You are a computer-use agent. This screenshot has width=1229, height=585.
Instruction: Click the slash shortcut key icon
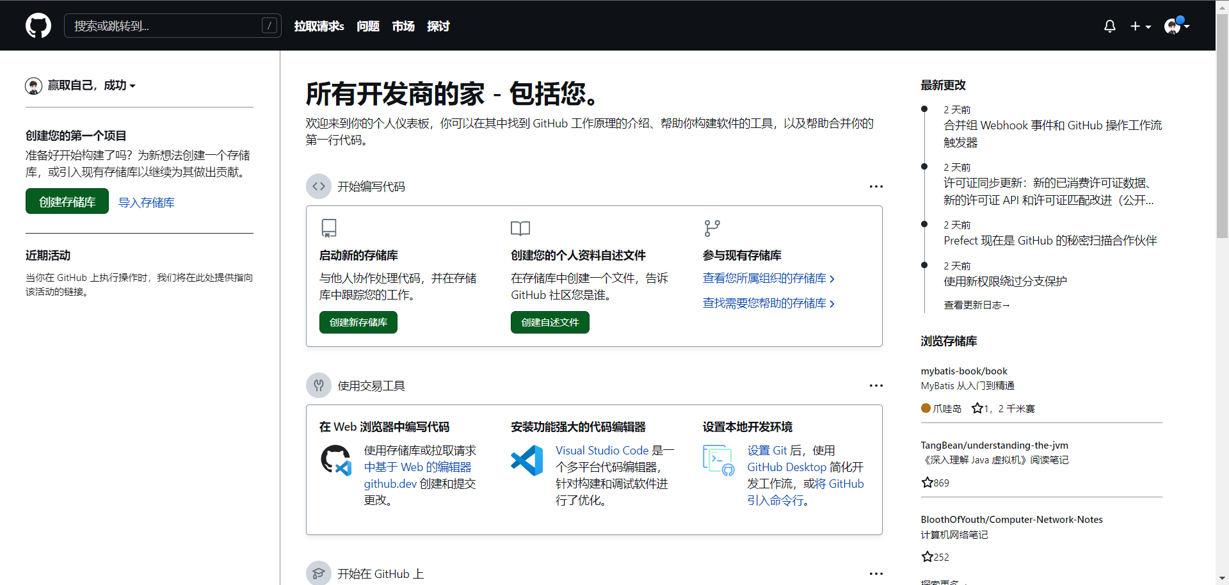(269, 26)
